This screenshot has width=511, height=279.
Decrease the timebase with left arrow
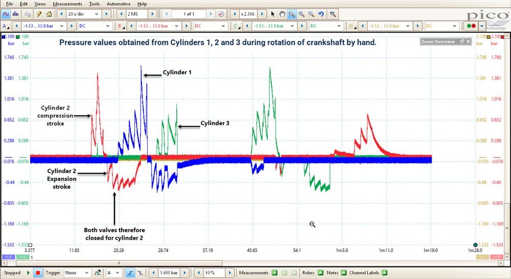(x=61, y=14)
